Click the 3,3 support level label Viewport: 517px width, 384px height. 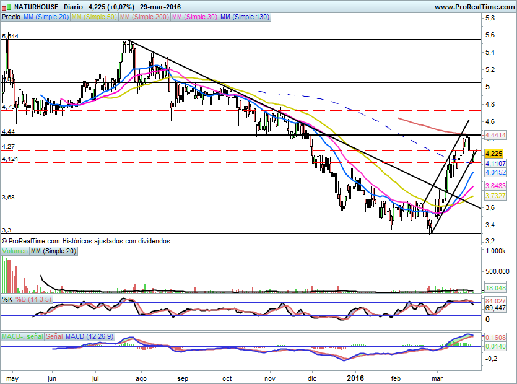[x=6, y=230]
